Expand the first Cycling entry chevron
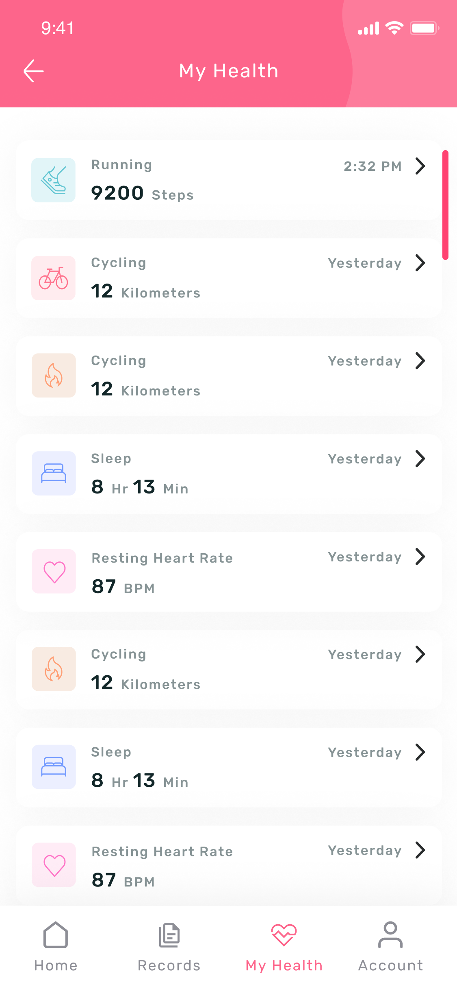This screenshot has height=991, width=457. (420, 263)
